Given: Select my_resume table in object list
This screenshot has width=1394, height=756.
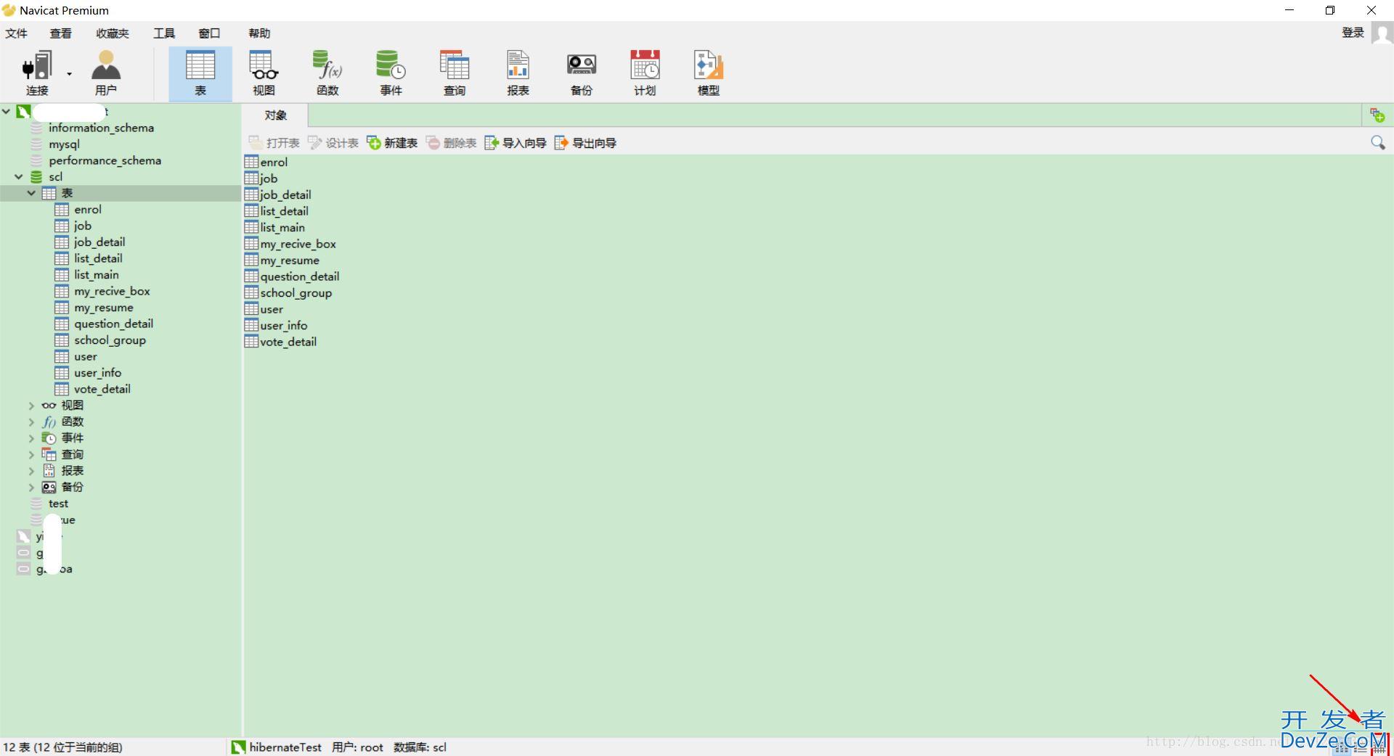Looking at the screenshot, I should click(289, 260).
